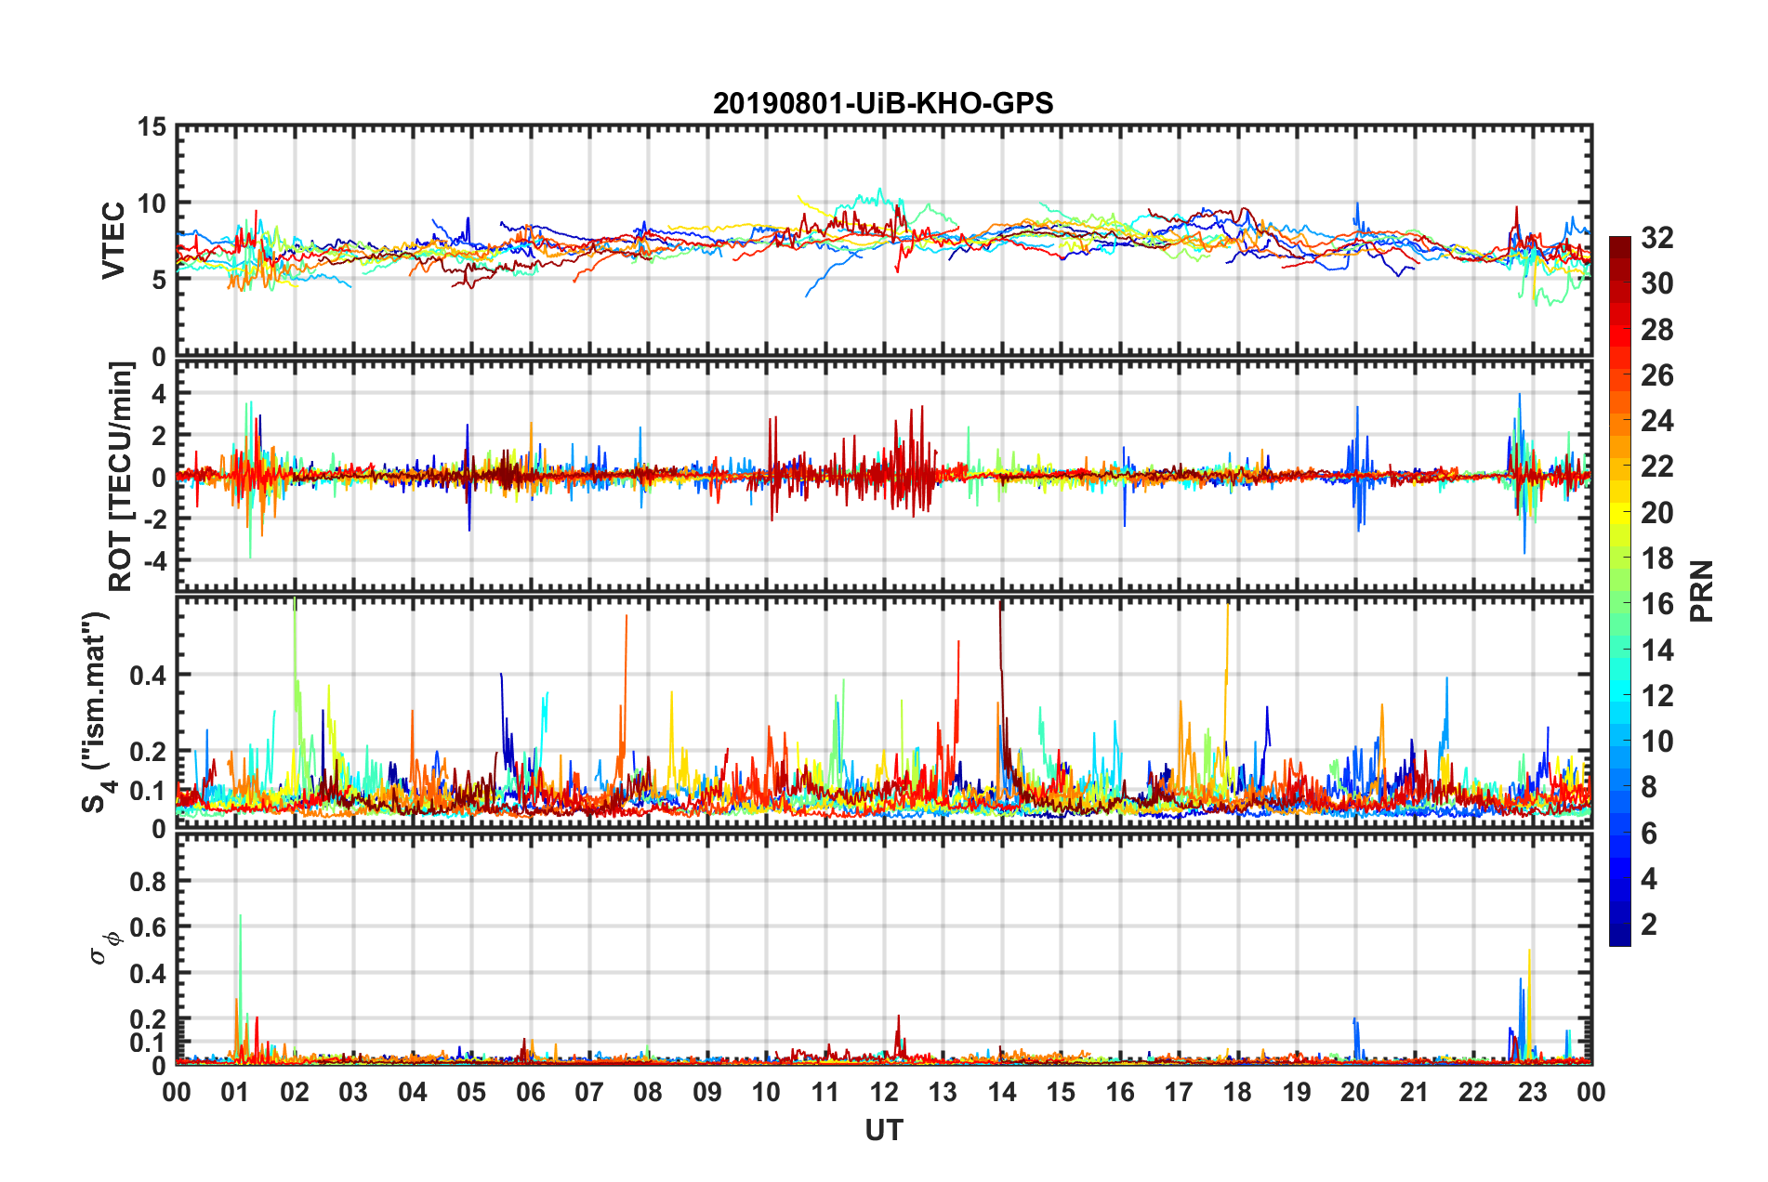Click the 20 tick on UT axis

(1355, 1092)
